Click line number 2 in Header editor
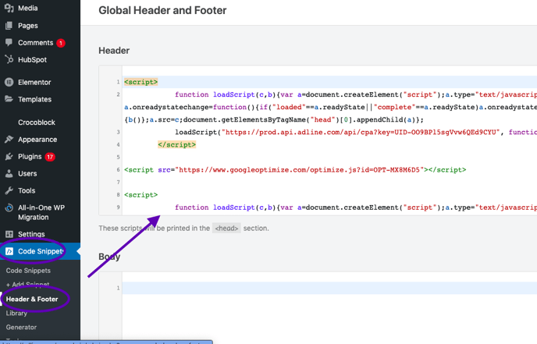 (x=118, y=94)
